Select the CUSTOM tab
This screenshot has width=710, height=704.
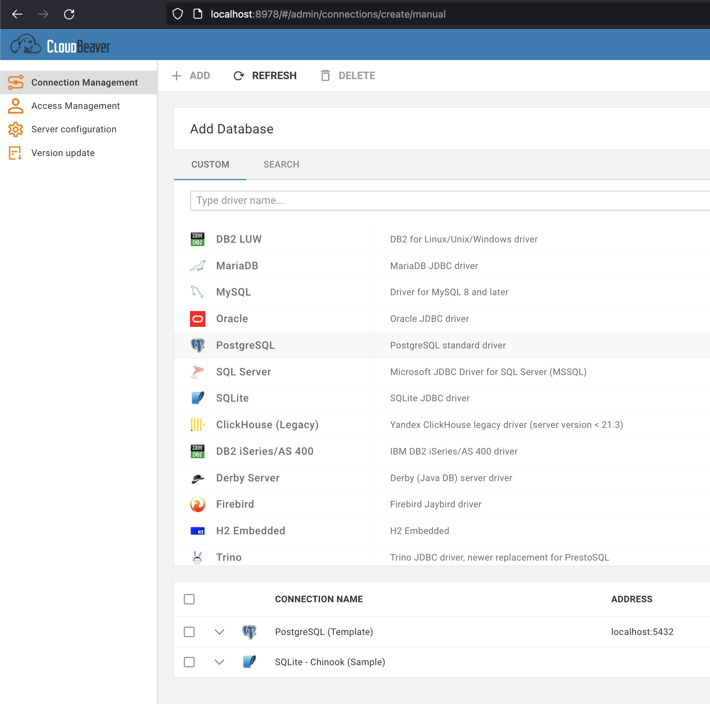click(210, 164)
